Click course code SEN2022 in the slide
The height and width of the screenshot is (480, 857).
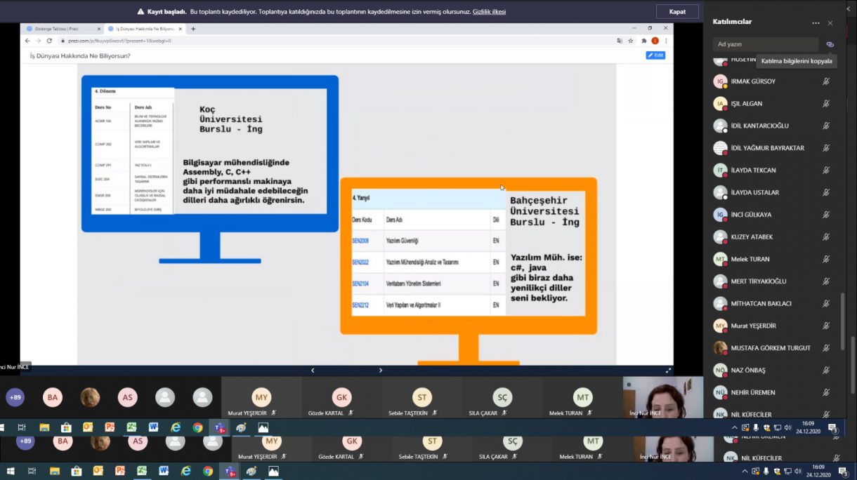[360, 262]
